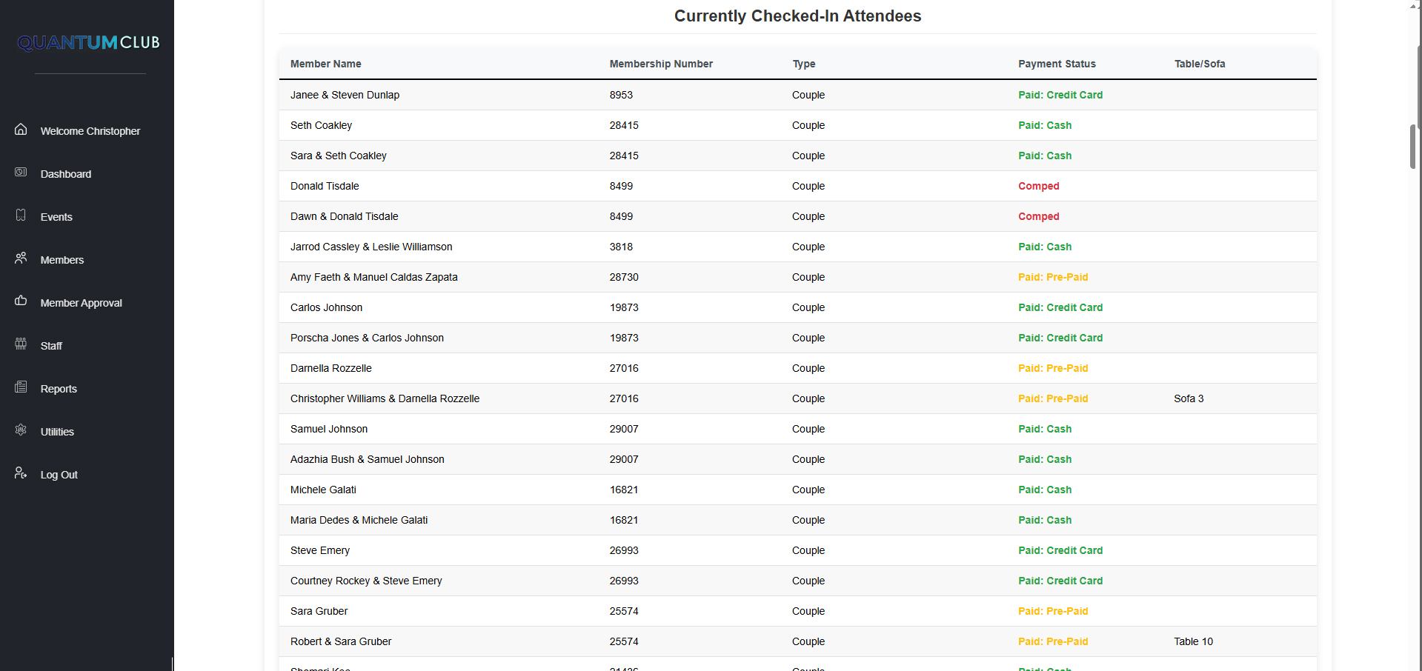This screenshot has height=671, width=1422.
Task: Click the Quantum Club logo
Action: (x=89, y=43)
